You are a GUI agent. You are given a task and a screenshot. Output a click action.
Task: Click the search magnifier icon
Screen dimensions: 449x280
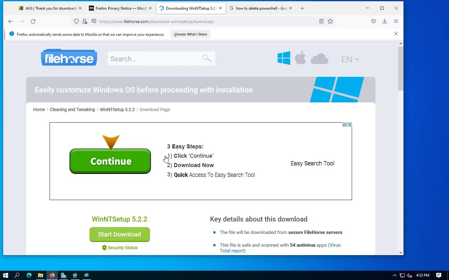[207, 58]
